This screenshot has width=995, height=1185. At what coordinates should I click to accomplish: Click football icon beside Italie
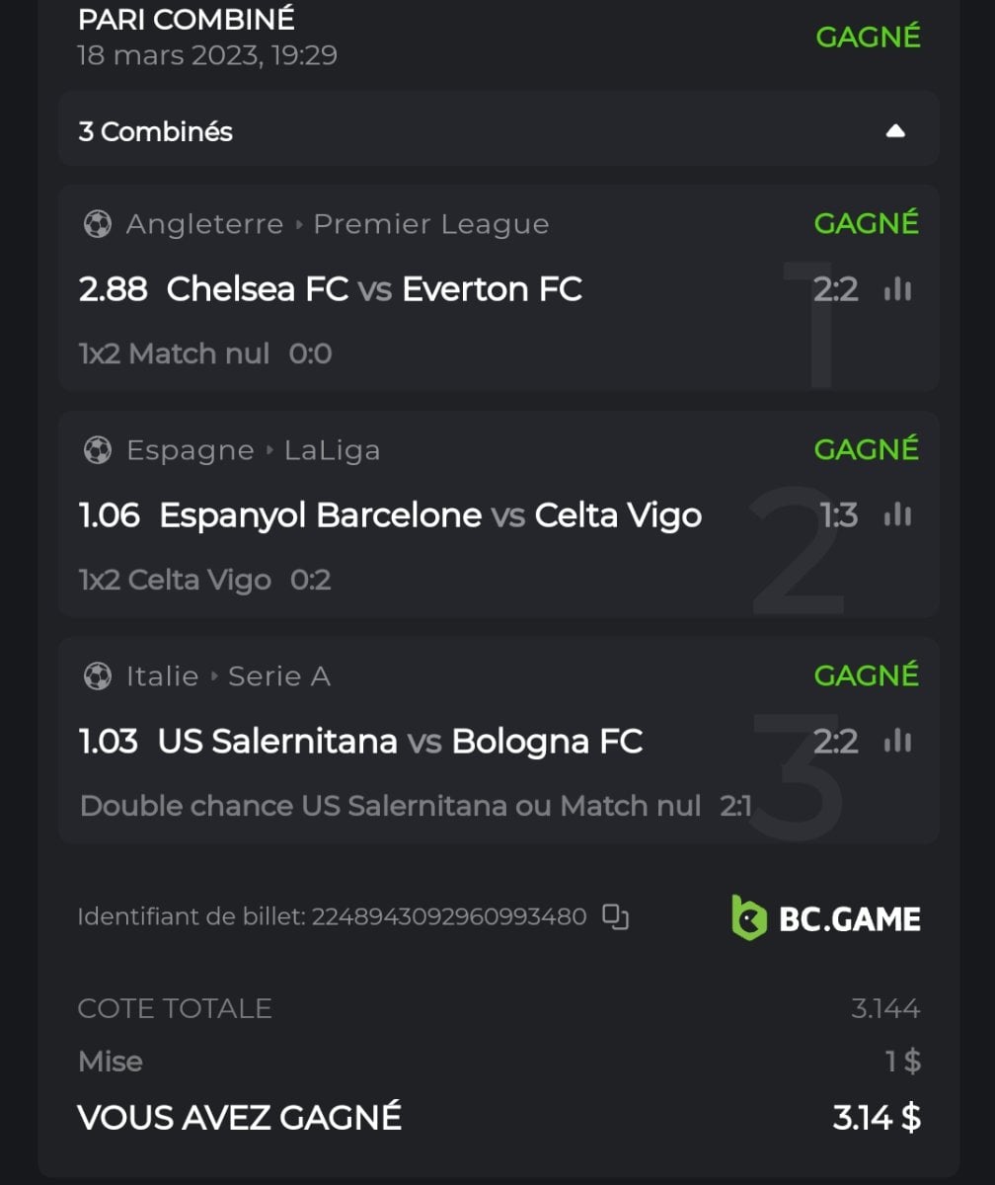98,676
